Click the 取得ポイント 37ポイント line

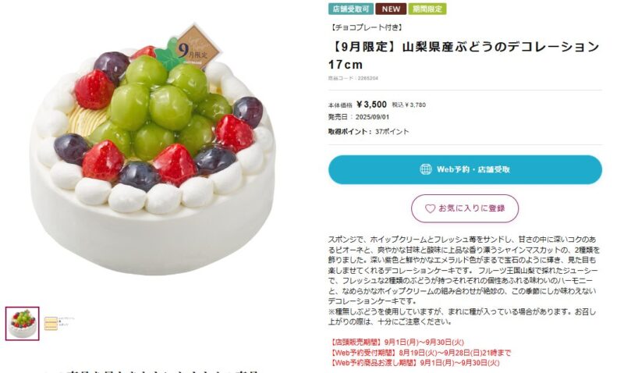click(x=368, y=131)
